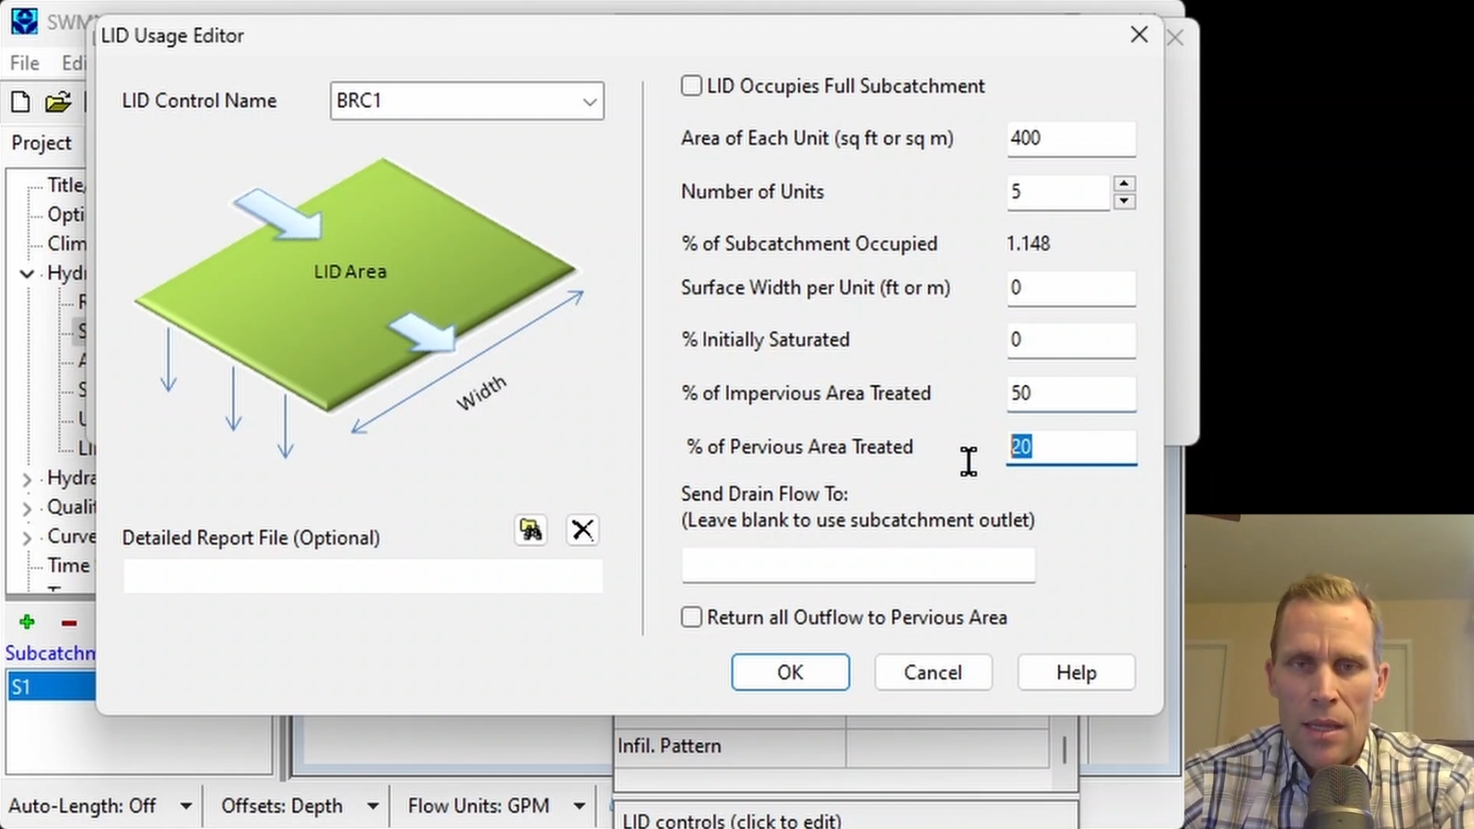Open the Auto-Length dropdown in status bar
The width and height of the screenshot is (1474, 829).
coord(185,806)
